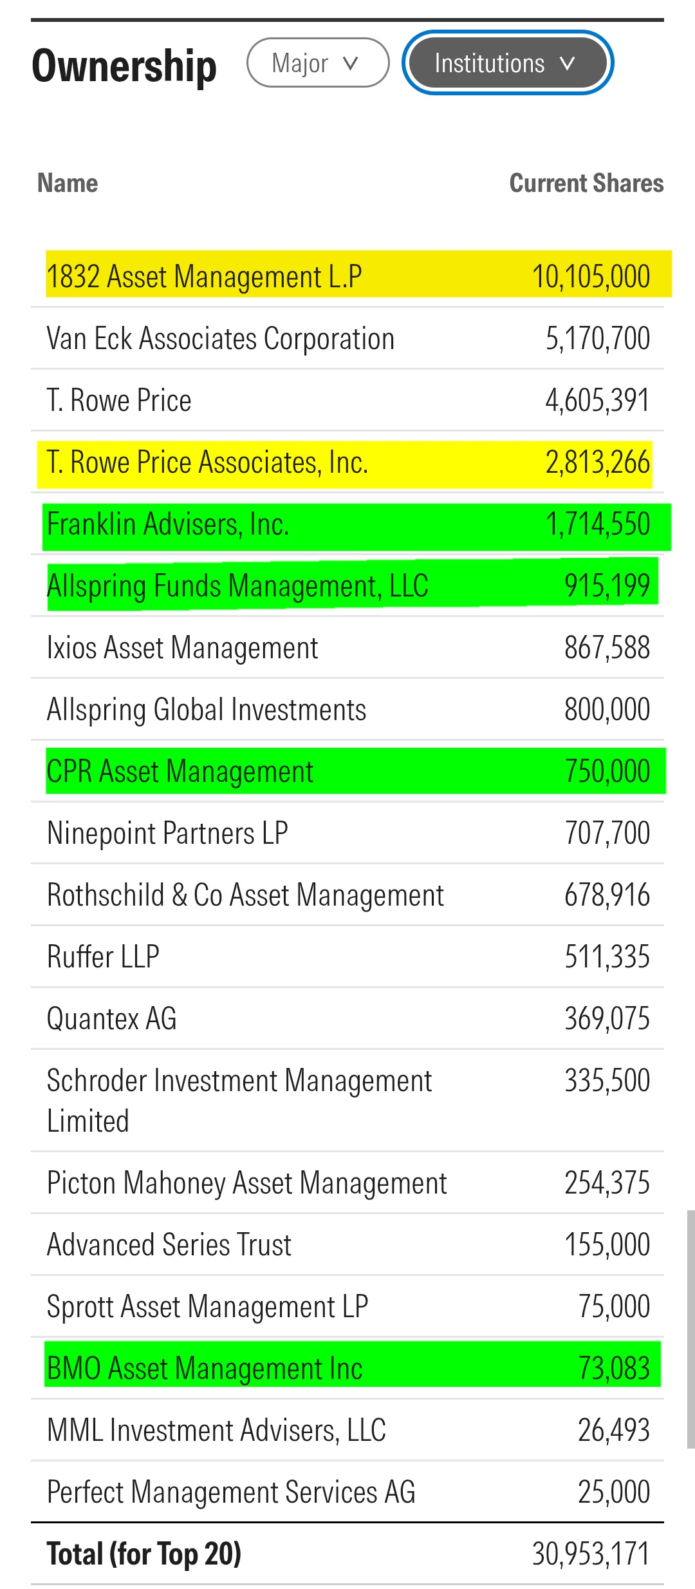
Task: Open BMO Asset Management Inc row
Action: pos(205,1369)
